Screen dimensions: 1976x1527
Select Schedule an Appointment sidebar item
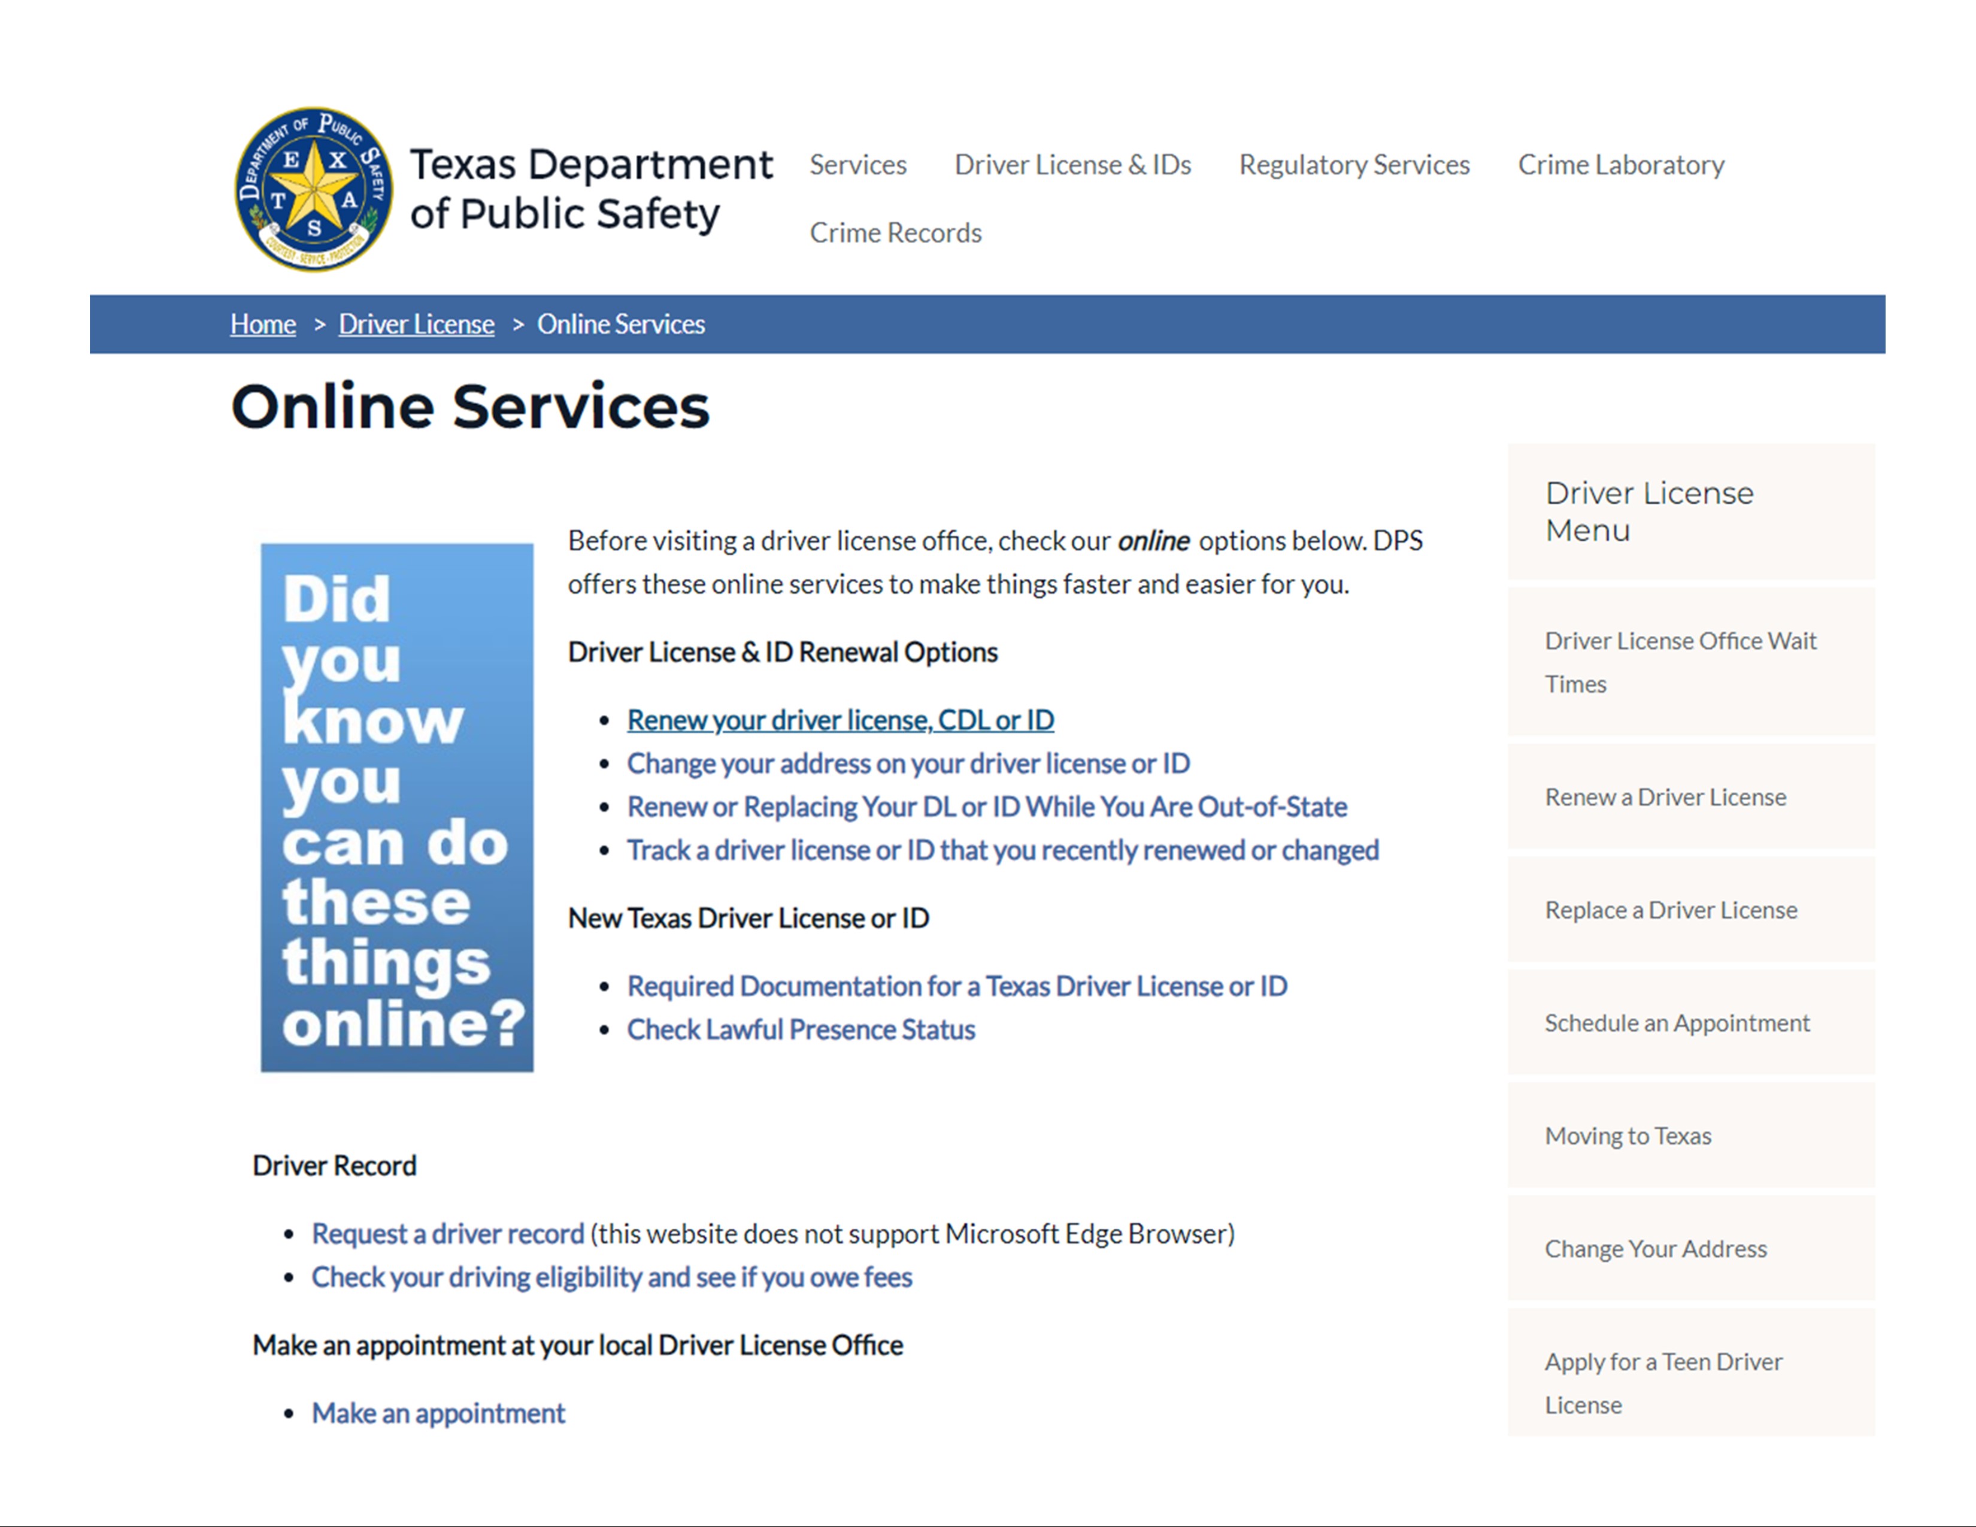point(1690,1023)
